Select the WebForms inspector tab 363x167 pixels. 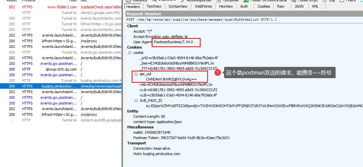[203, 6]
